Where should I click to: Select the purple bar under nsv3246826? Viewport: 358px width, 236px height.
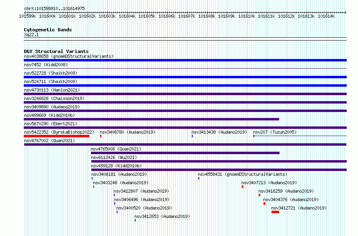[185, 102]
